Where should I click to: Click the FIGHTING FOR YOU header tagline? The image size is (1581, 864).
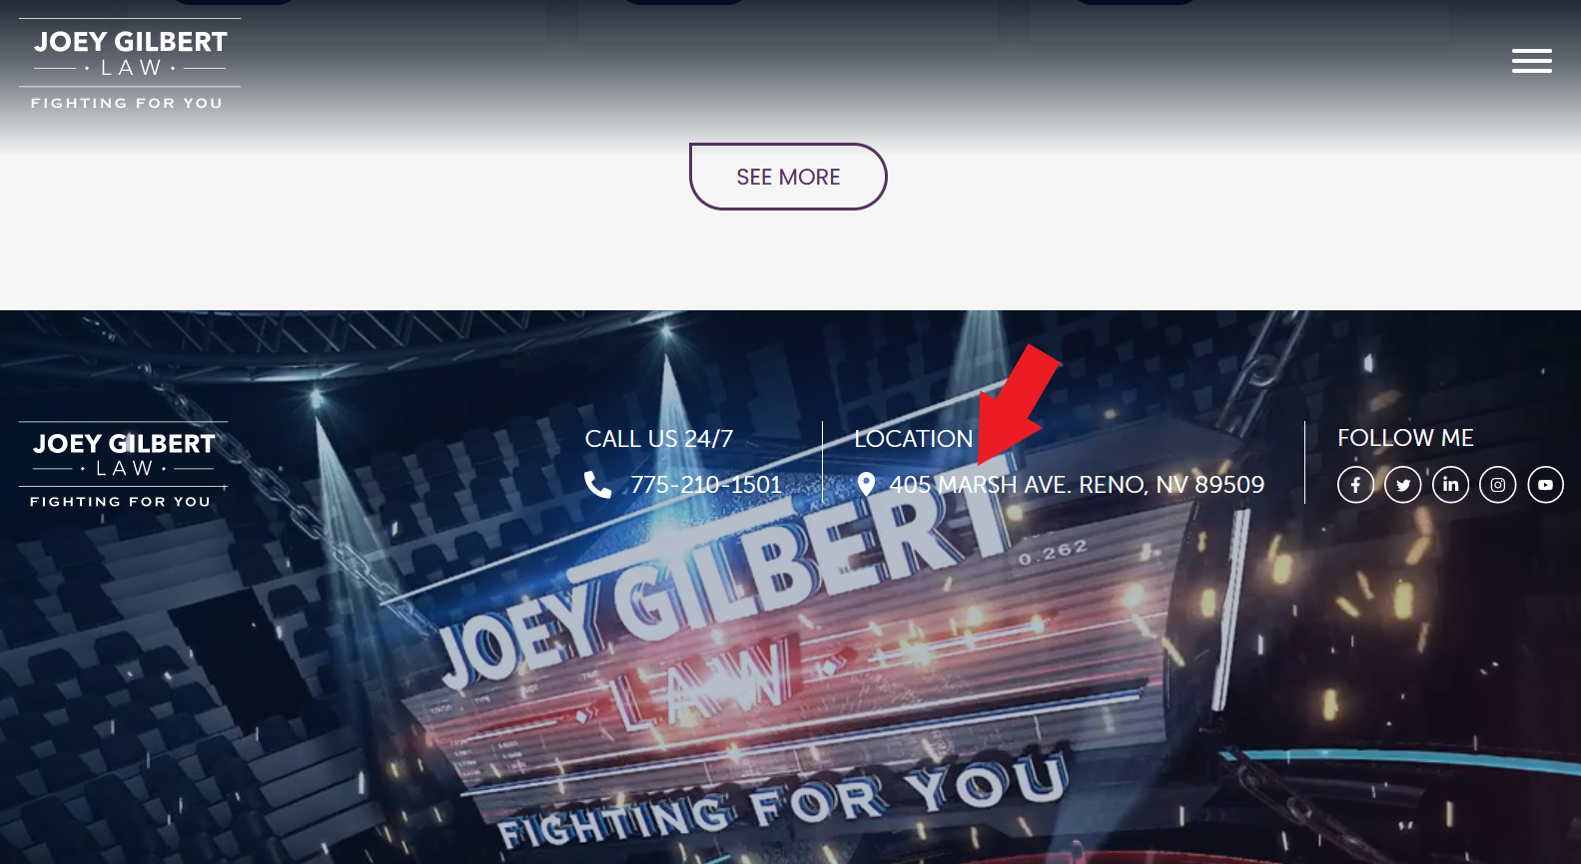(127, 103)
